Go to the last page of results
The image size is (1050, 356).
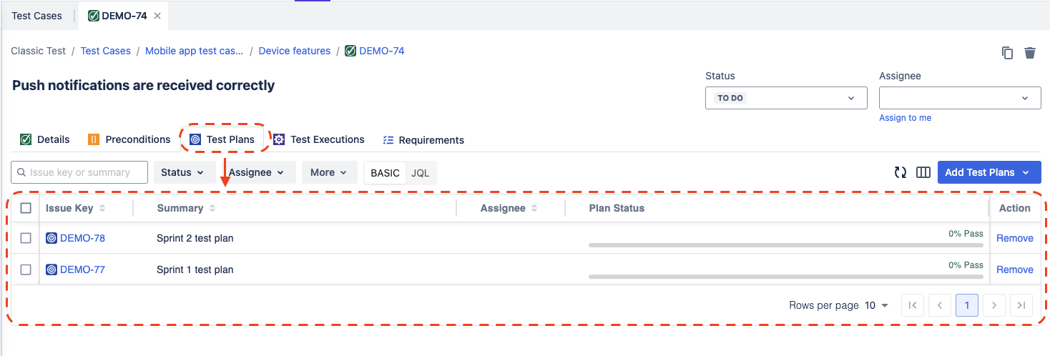click(1021, 305)
